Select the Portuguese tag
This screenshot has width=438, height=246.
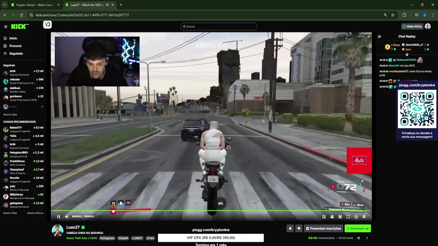click(107, 238)
